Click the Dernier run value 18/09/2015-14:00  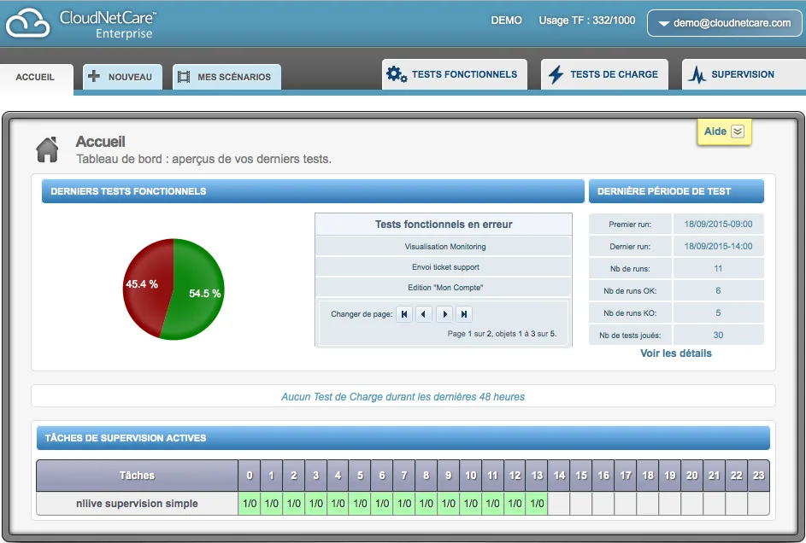pyautogui.click(x=718, y=247)
